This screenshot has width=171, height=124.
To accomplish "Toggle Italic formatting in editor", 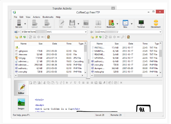I will pos(71,83).
